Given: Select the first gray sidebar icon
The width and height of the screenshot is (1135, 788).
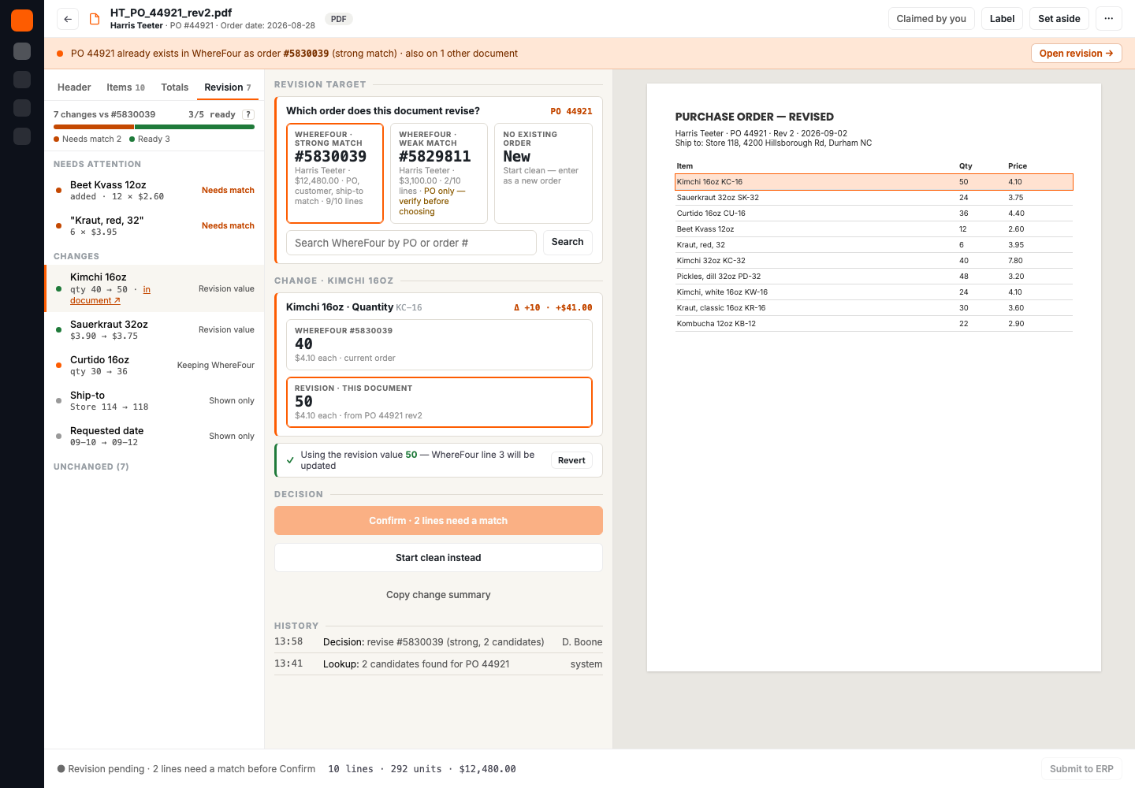Looking at the screenshot, I should [x=22, y=51].
